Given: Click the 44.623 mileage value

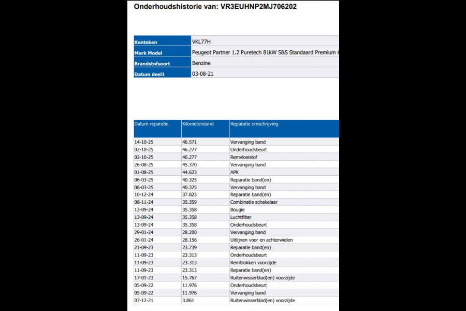Looking at the screenshot, I should (x=190, y=172).
